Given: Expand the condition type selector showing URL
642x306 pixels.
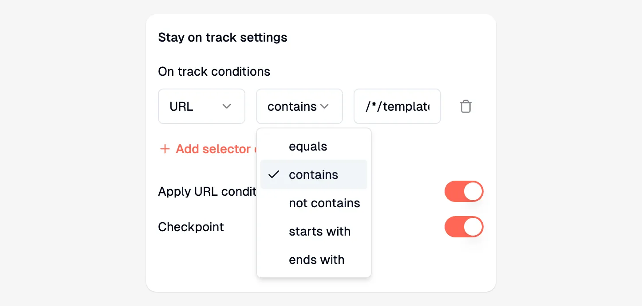Looking at the screenshot, I should tap(201, 106).
